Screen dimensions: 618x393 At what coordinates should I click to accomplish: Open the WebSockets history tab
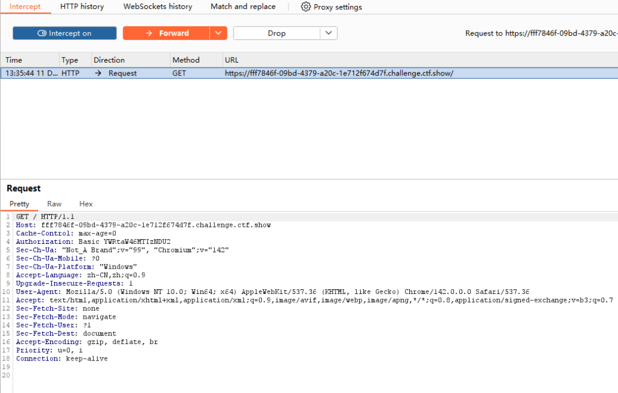[158, 7]
